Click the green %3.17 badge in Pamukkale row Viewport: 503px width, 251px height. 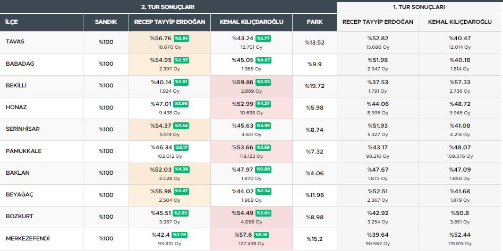pos(181,147)
